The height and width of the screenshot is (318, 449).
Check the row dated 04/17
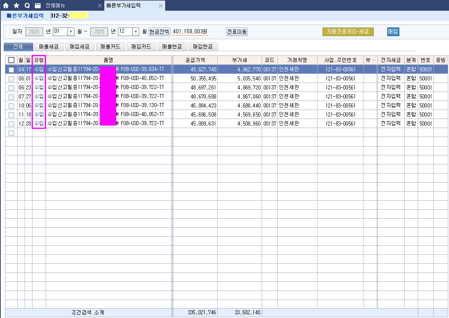(11, 69)
